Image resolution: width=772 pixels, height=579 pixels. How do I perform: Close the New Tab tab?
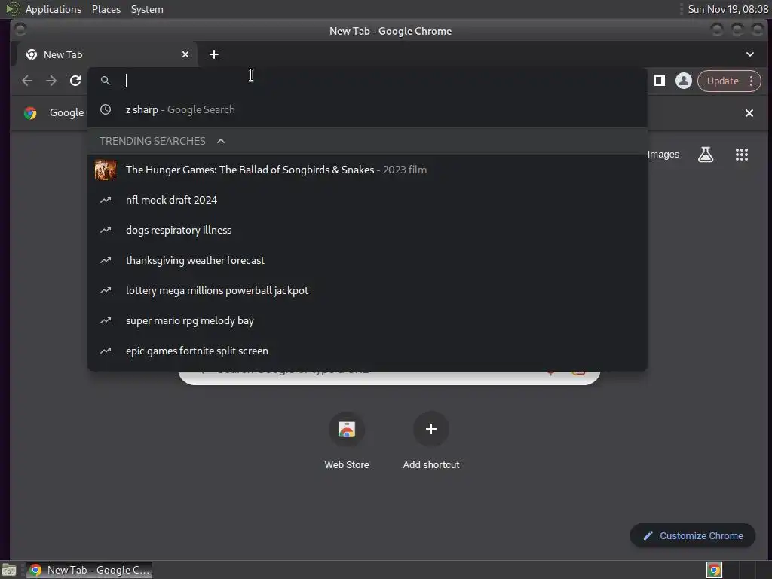pyautogui.click(x=185, y=54)
